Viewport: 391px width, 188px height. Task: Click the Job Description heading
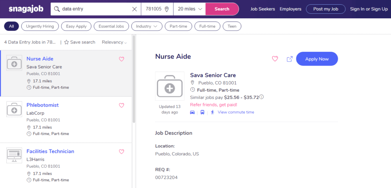174,133
